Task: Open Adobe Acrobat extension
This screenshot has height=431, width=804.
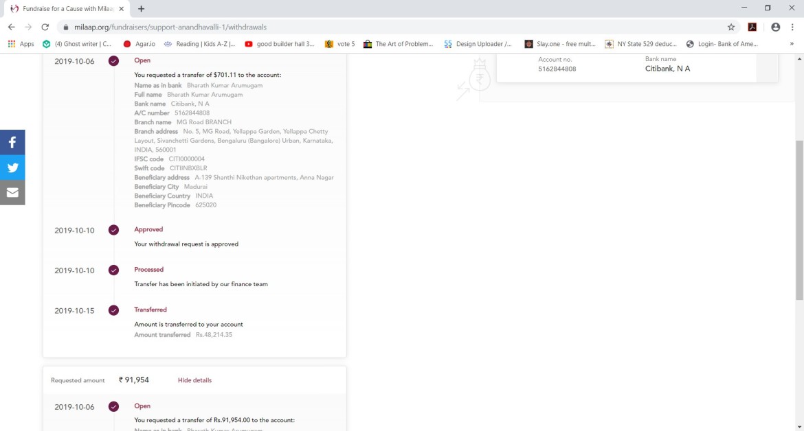Action: click(x=752, y=27)
